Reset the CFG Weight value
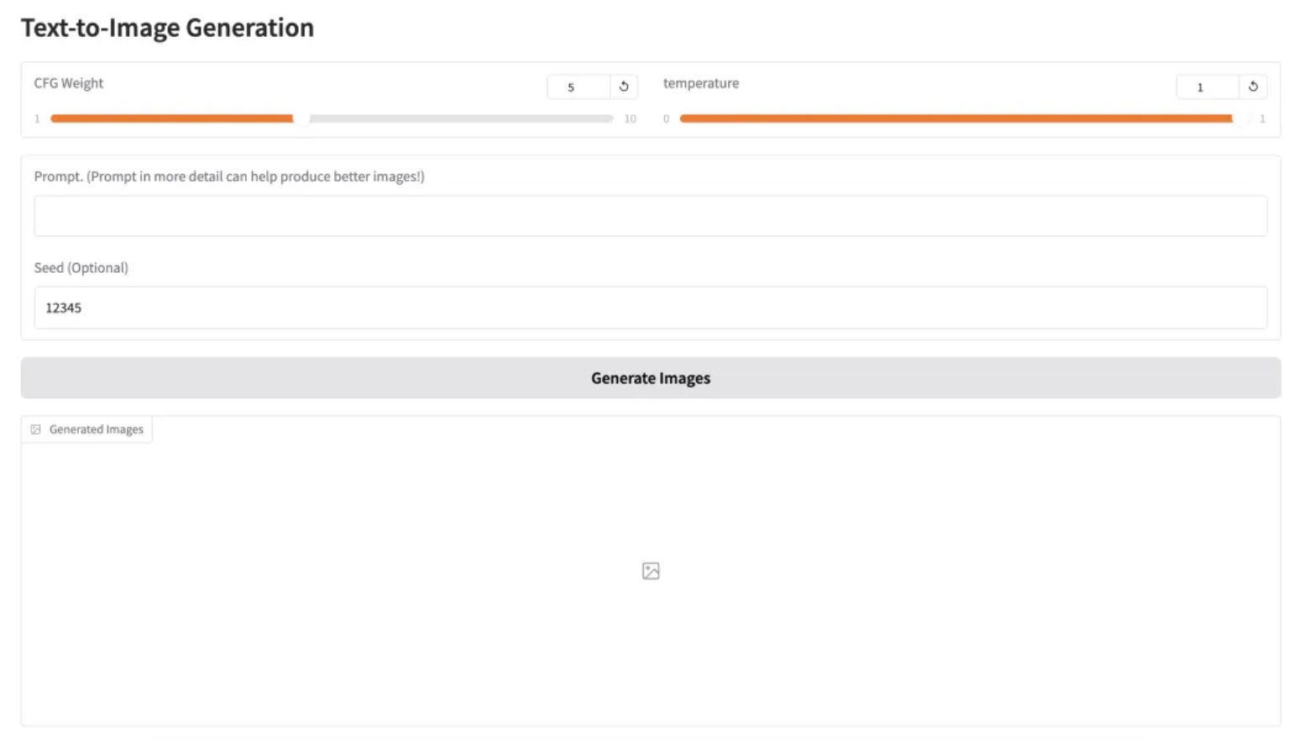This screenshot has height=744, width=1293. 624,86
